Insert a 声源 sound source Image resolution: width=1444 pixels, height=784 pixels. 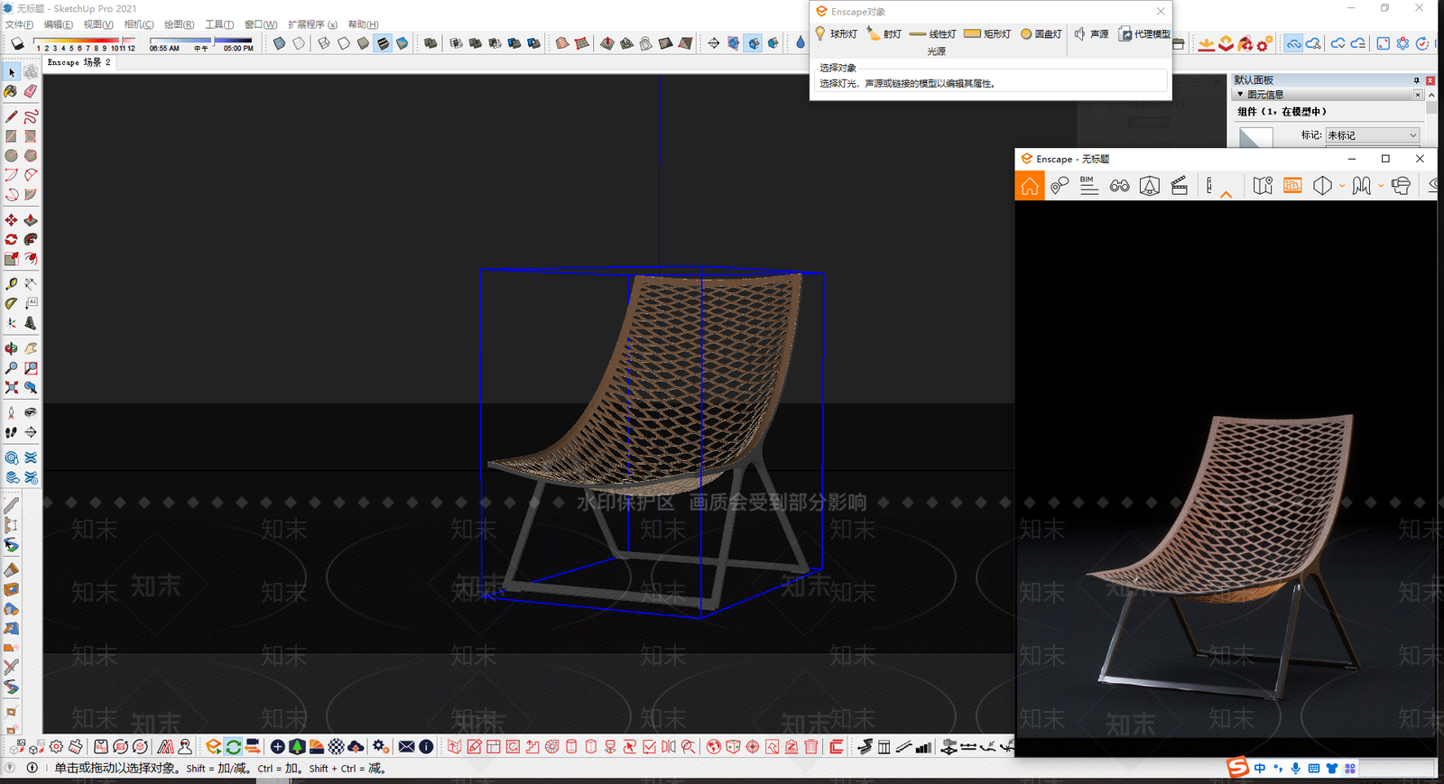(1091, 33)
